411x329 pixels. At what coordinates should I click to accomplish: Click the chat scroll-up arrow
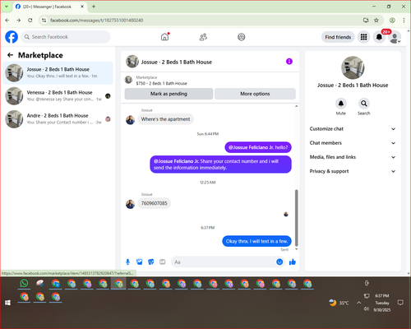coord(296,106)
